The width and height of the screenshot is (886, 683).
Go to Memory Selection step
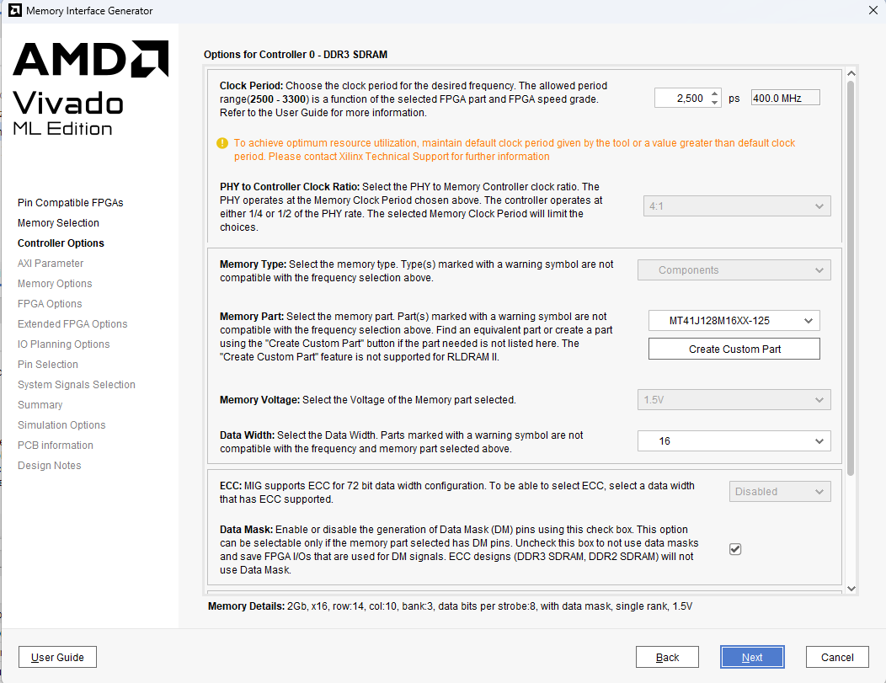pos(58,223)
